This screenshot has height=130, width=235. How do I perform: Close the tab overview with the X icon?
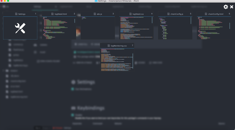[x=232, y=7]
